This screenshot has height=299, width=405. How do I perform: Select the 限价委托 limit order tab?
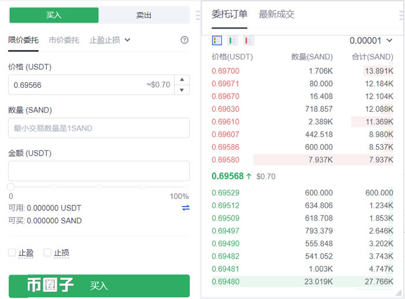pyautogui.click(x=24, y=40)
